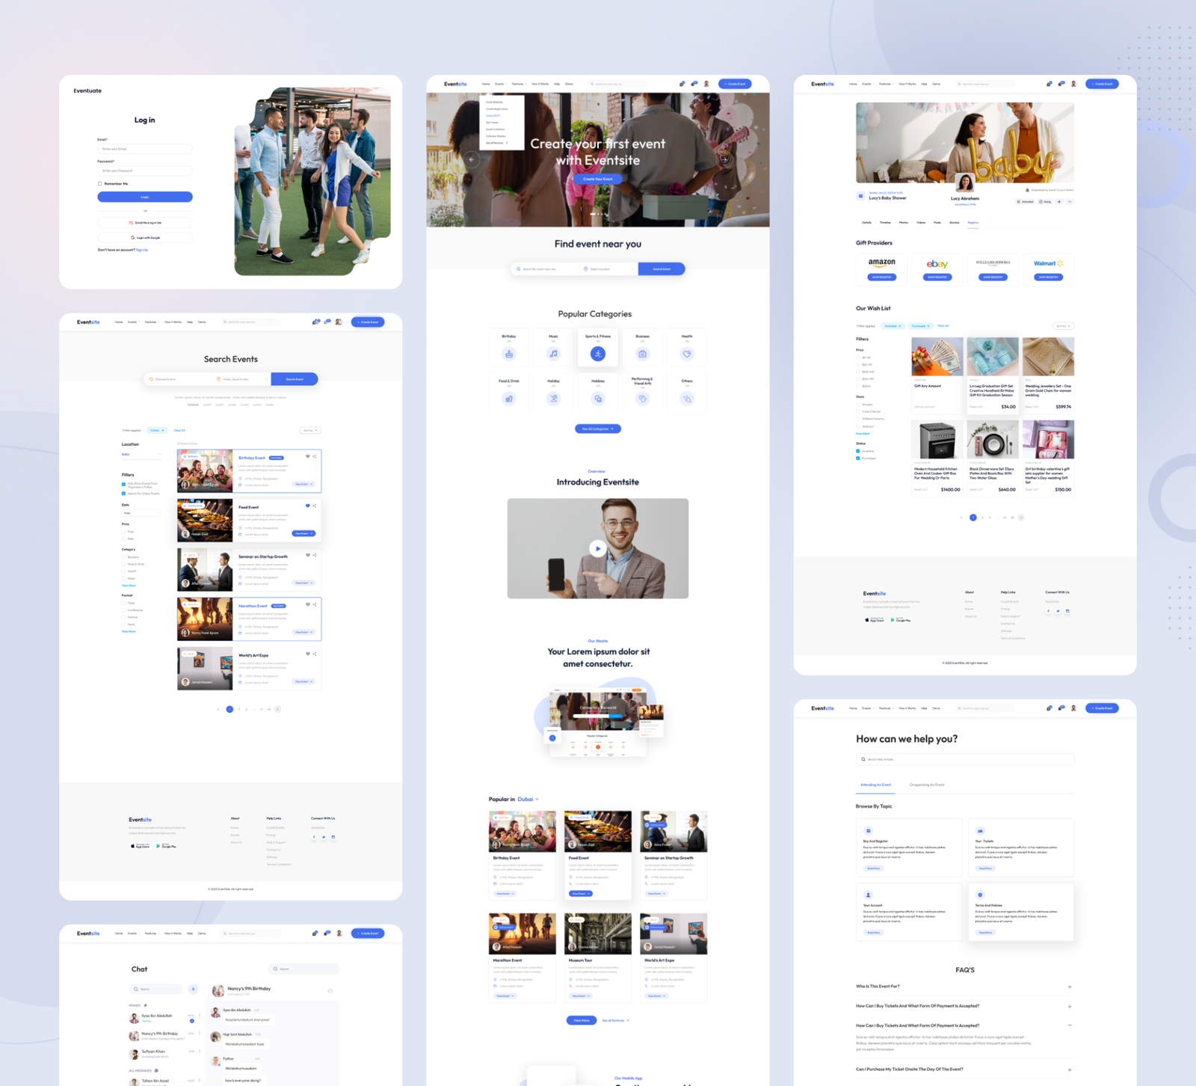The width and height of the screenshot is (1196, 1086).
Task: Select the Organizing An Event tab
Action: (927, 785)
